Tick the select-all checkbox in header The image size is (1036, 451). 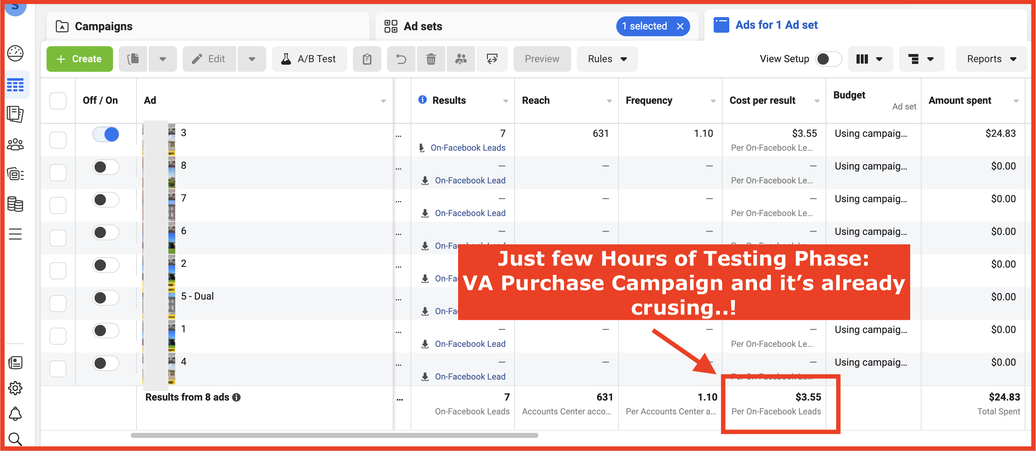58,101
